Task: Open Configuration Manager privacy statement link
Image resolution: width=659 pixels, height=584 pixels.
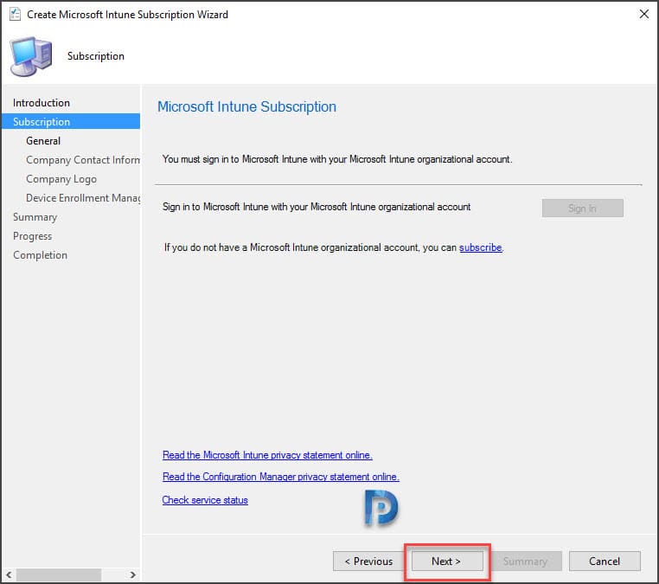Action: pyautogui.click(x=281, y=477)
